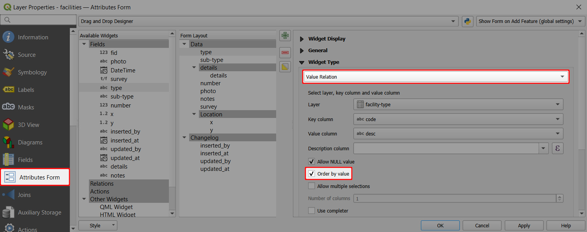Open the Show Form on Add Feature dropdown
Viewport: 587px width, 232px height.
click(x=531, y=21)
